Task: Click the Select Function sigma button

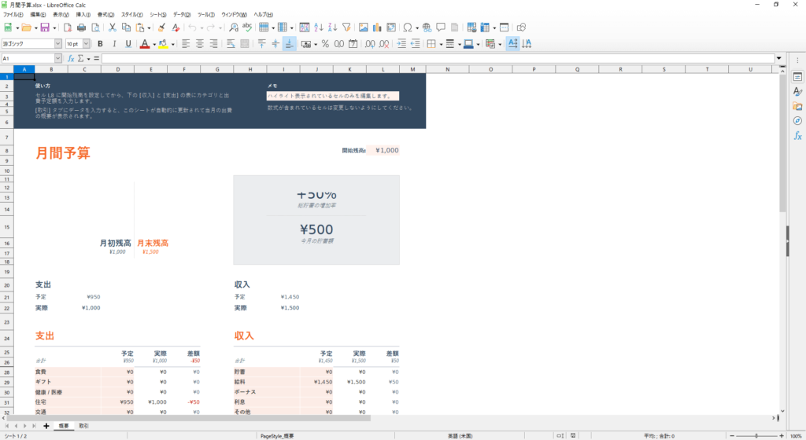Action: click(x=81, y=58)
